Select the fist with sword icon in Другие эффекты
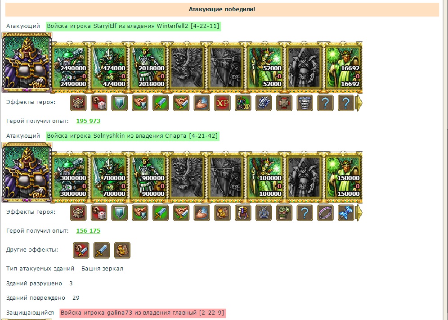 point(81,250)
